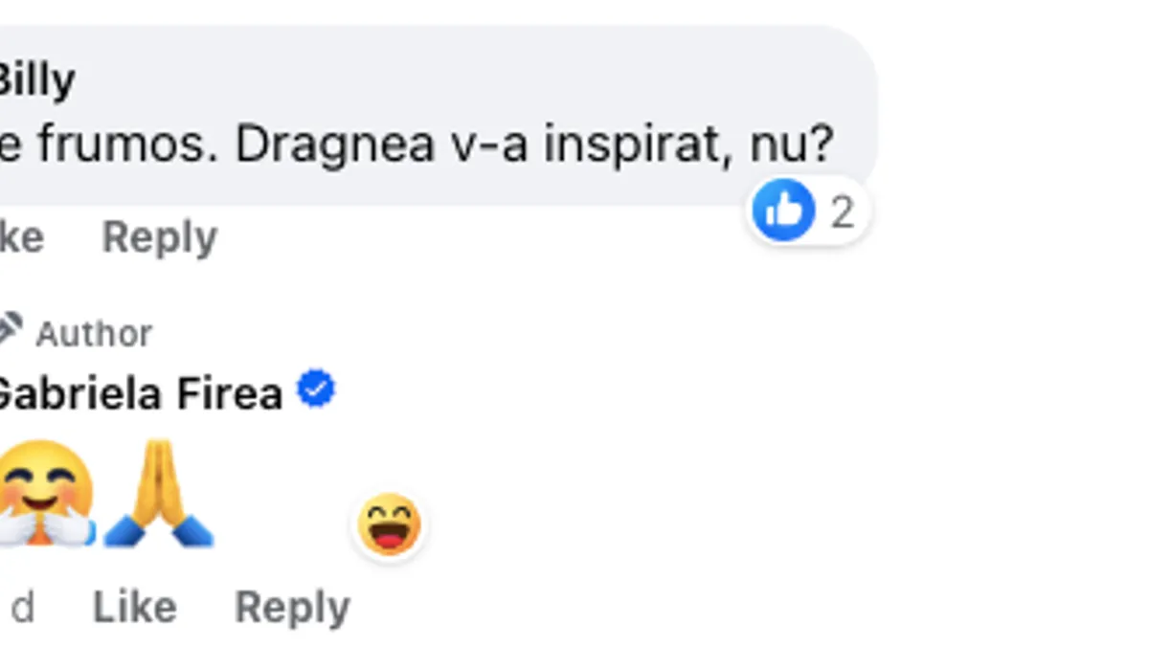
Task: Reply to Gabriela Firea's emoji comment
Action: coord(292,607)
